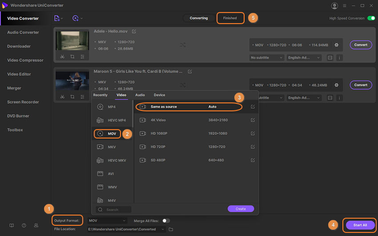
Task: Select the HEVC MKV format in list
Action: 112,160
